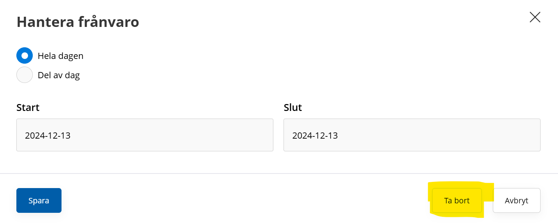Image resolution: width=558 pixels, height=223 pixels.
Task: Open the Slut date picker field
Action: (412, 135)
